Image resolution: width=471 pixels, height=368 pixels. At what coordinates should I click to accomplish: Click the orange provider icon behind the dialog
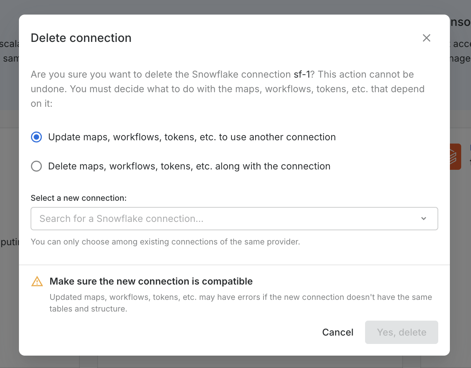point(455,157)
